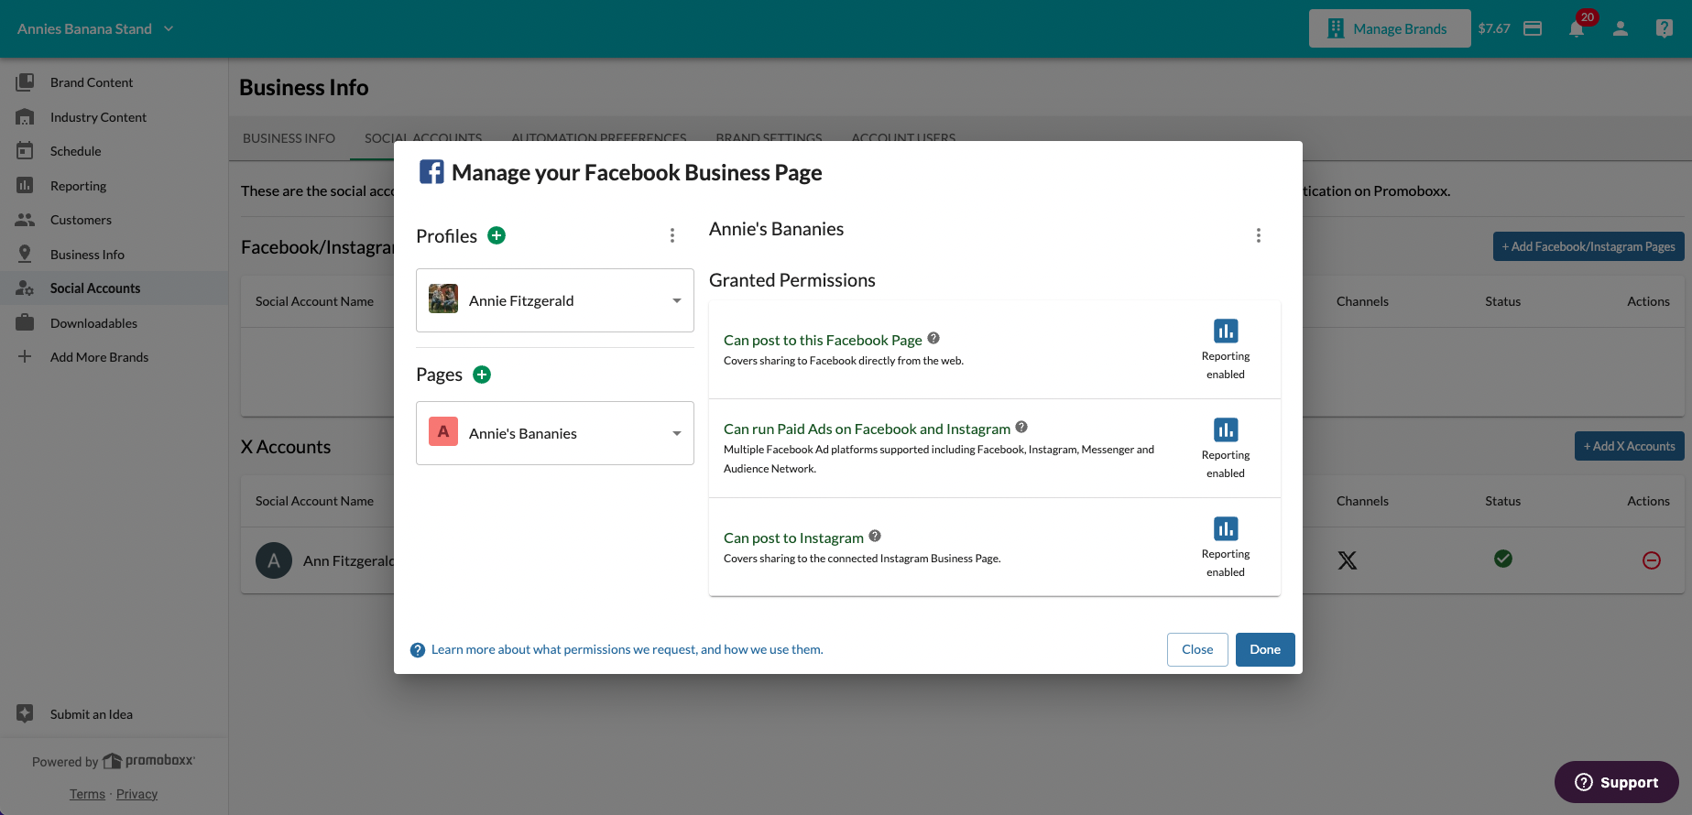Click the Industry Content storefront icon

point(25,116)
